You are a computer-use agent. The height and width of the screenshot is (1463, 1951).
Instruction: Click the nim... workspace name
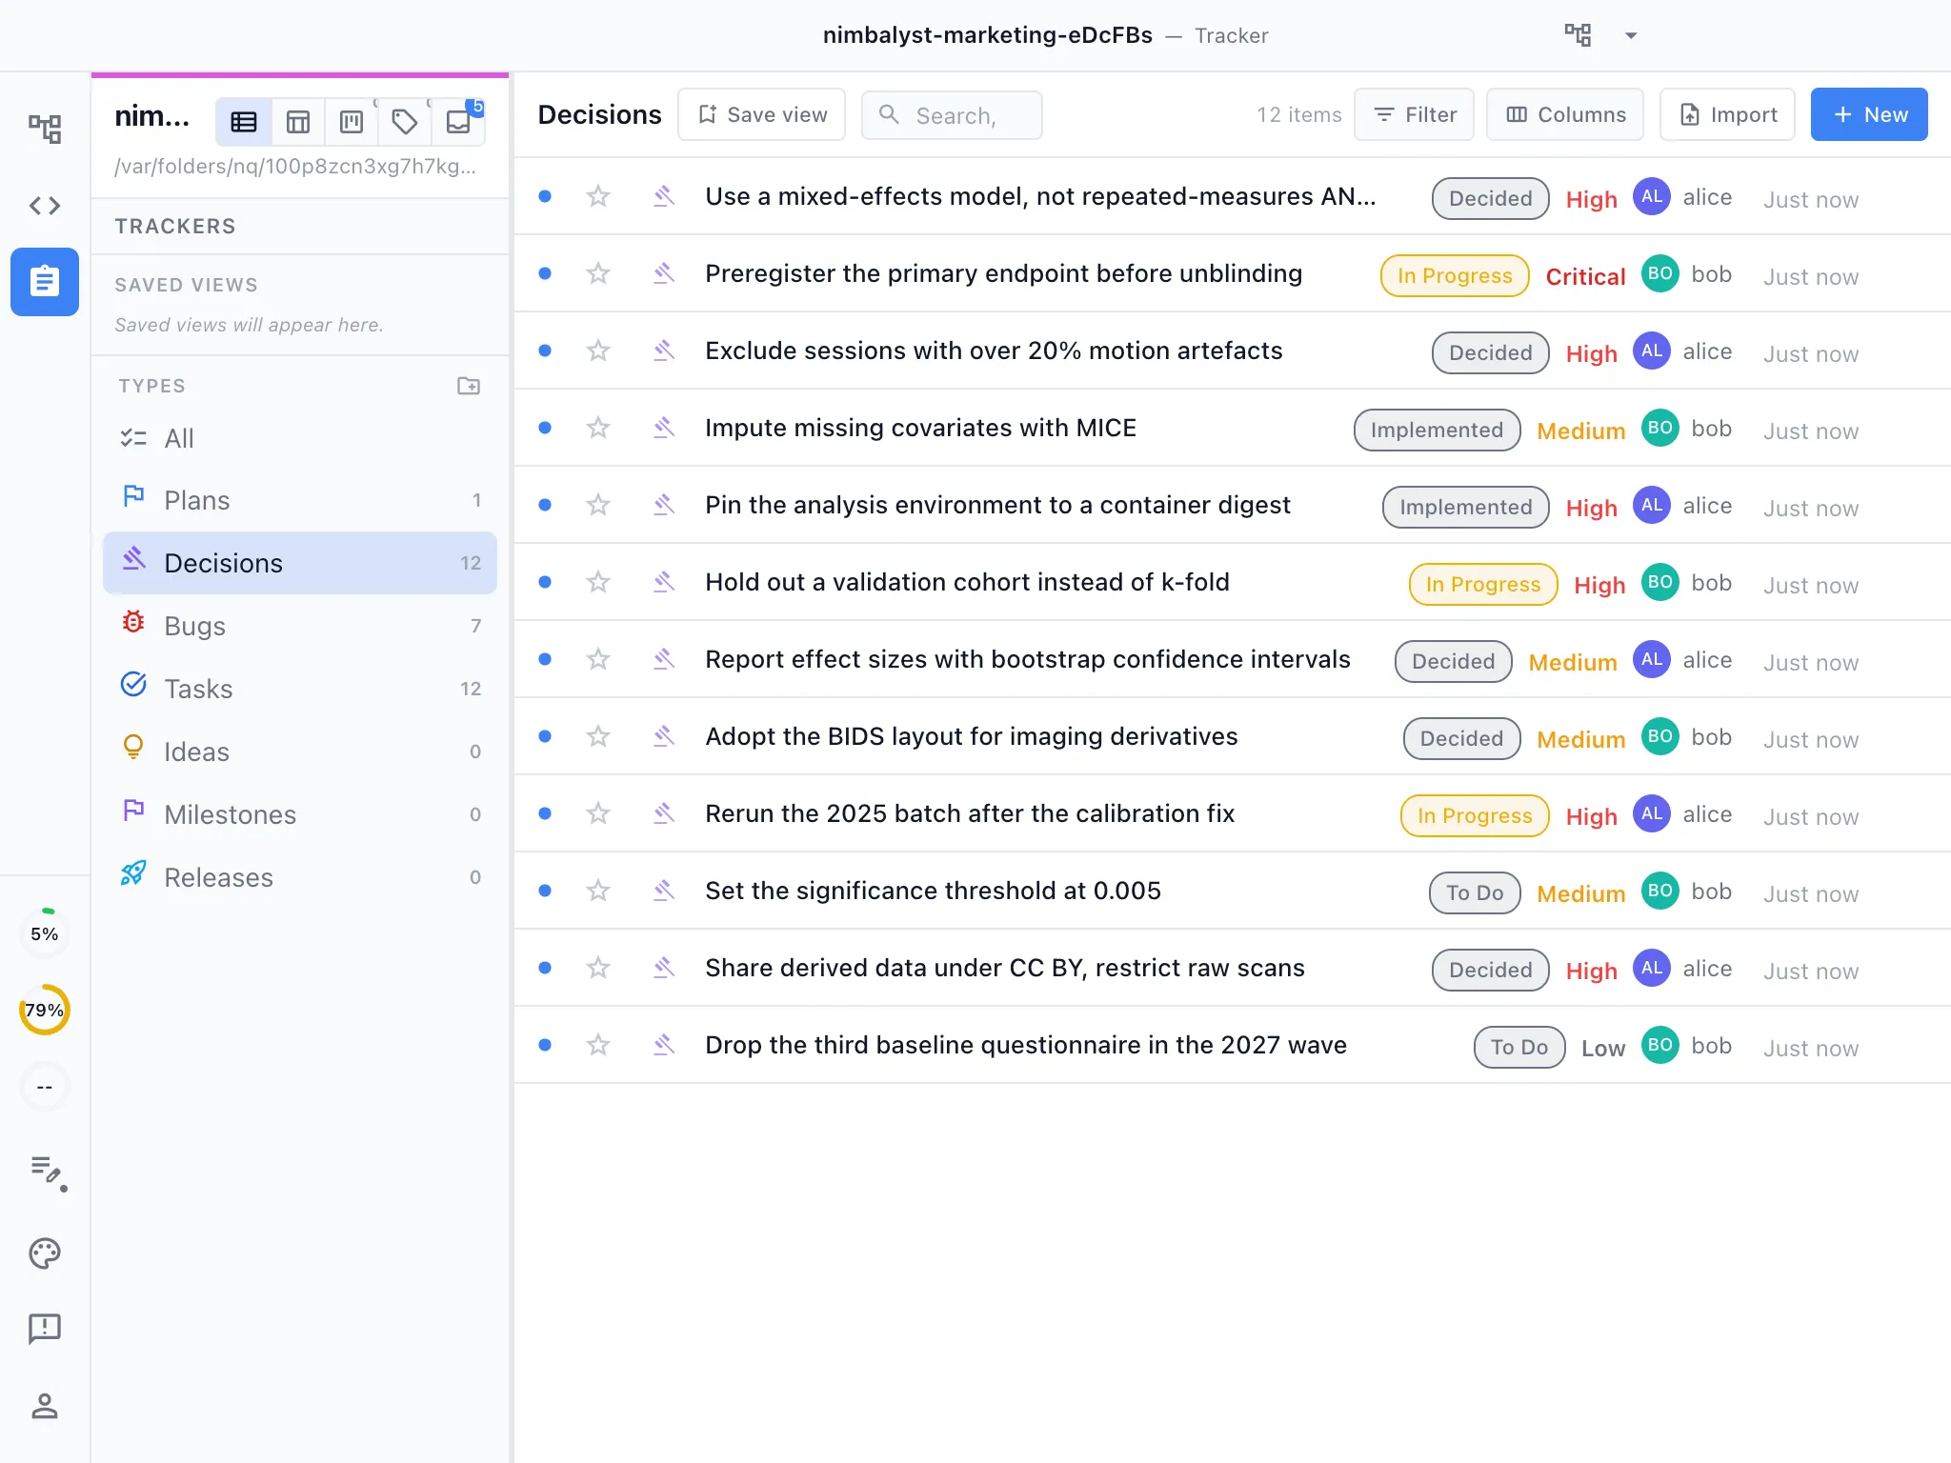pos(152,116)
